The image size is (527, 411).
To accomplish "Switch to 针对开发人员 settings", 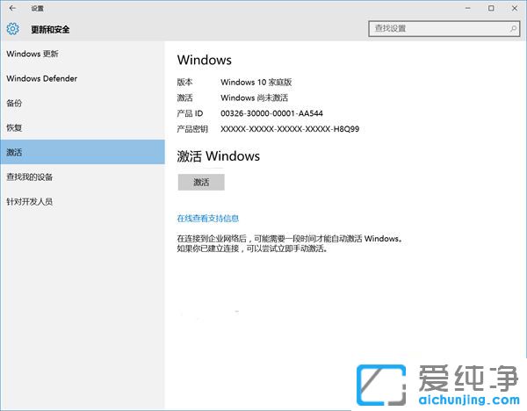I will pos(30,201).
